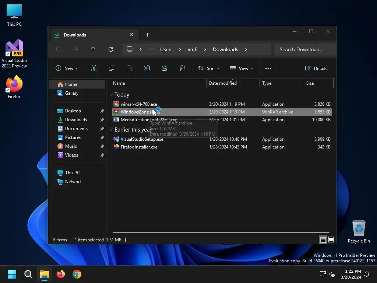Click the Delete trash icon
Screen dimensions: 377x283
182,68
